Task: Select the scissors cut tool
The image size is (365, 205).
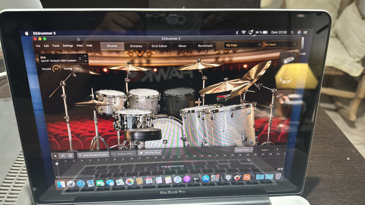Action: tap(70, 155)
